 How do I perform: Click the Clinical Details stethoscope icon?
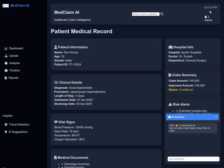56,83
